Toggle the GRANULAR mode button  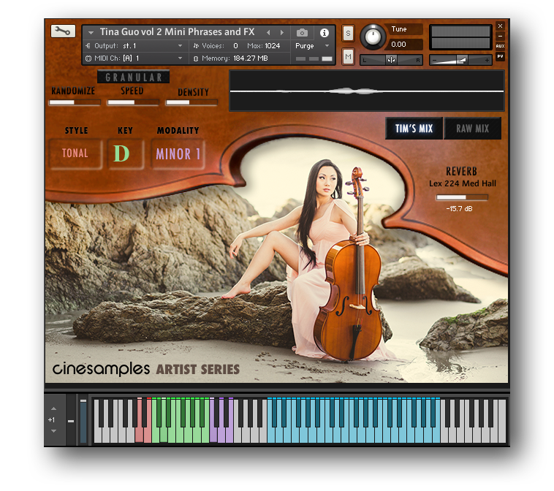[134, 77]
